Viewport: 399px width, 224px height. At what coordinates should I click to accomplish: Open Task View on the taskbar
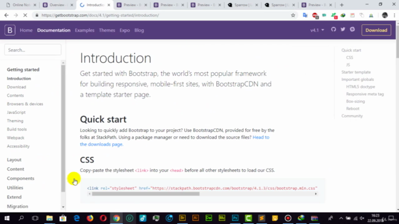click(x=35, y=218)
